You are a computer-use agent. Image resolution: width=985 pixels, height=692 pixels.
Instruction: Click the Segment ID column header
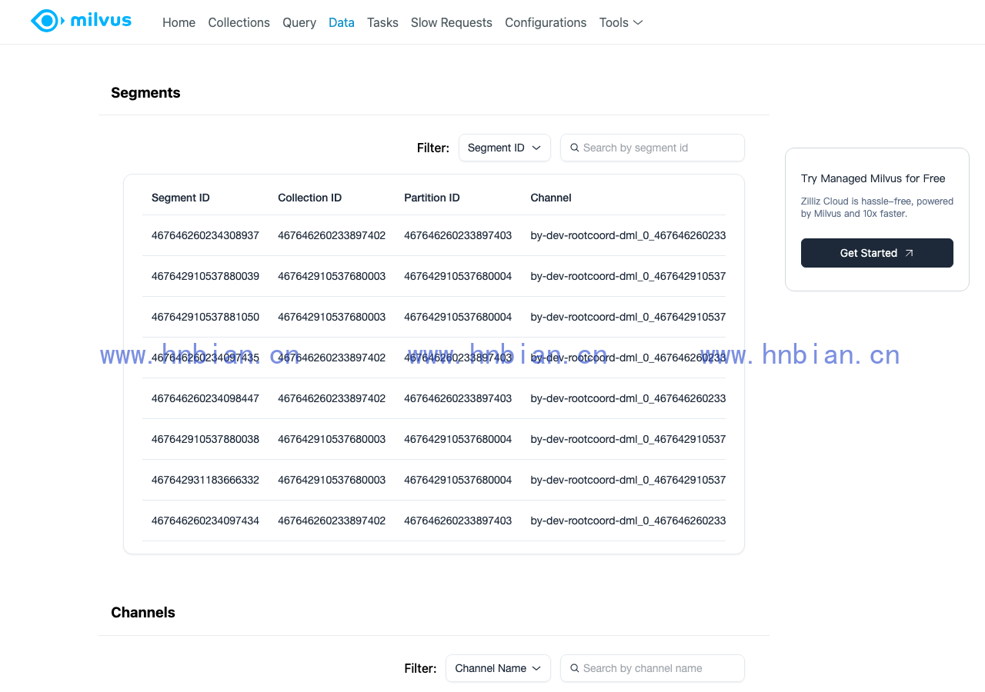(181, 198)
